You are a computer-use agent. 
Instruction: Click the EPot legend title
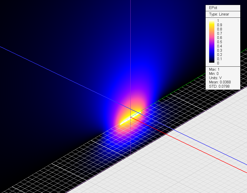pos(212,8)
